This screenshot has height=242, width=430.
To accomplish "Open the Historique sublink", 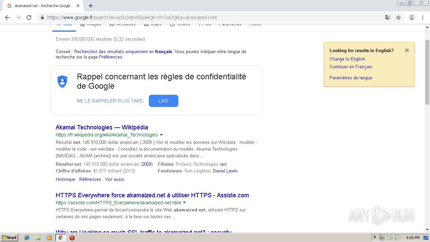I will (x=66, y=179).
